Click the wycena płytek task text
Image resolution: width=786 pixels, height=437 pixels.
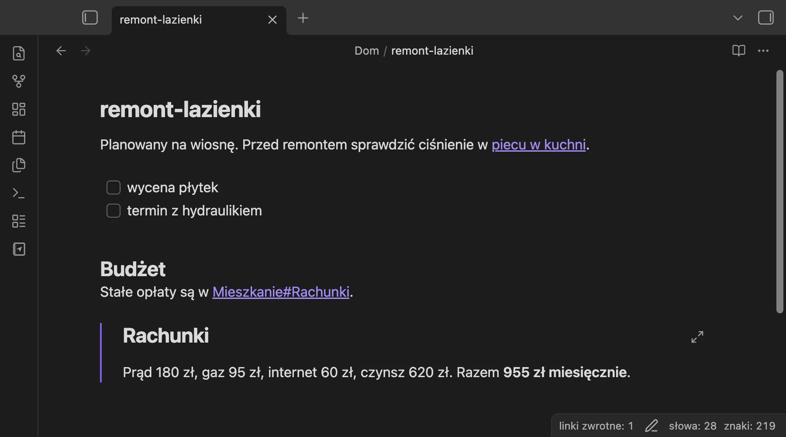click(172, 187)
